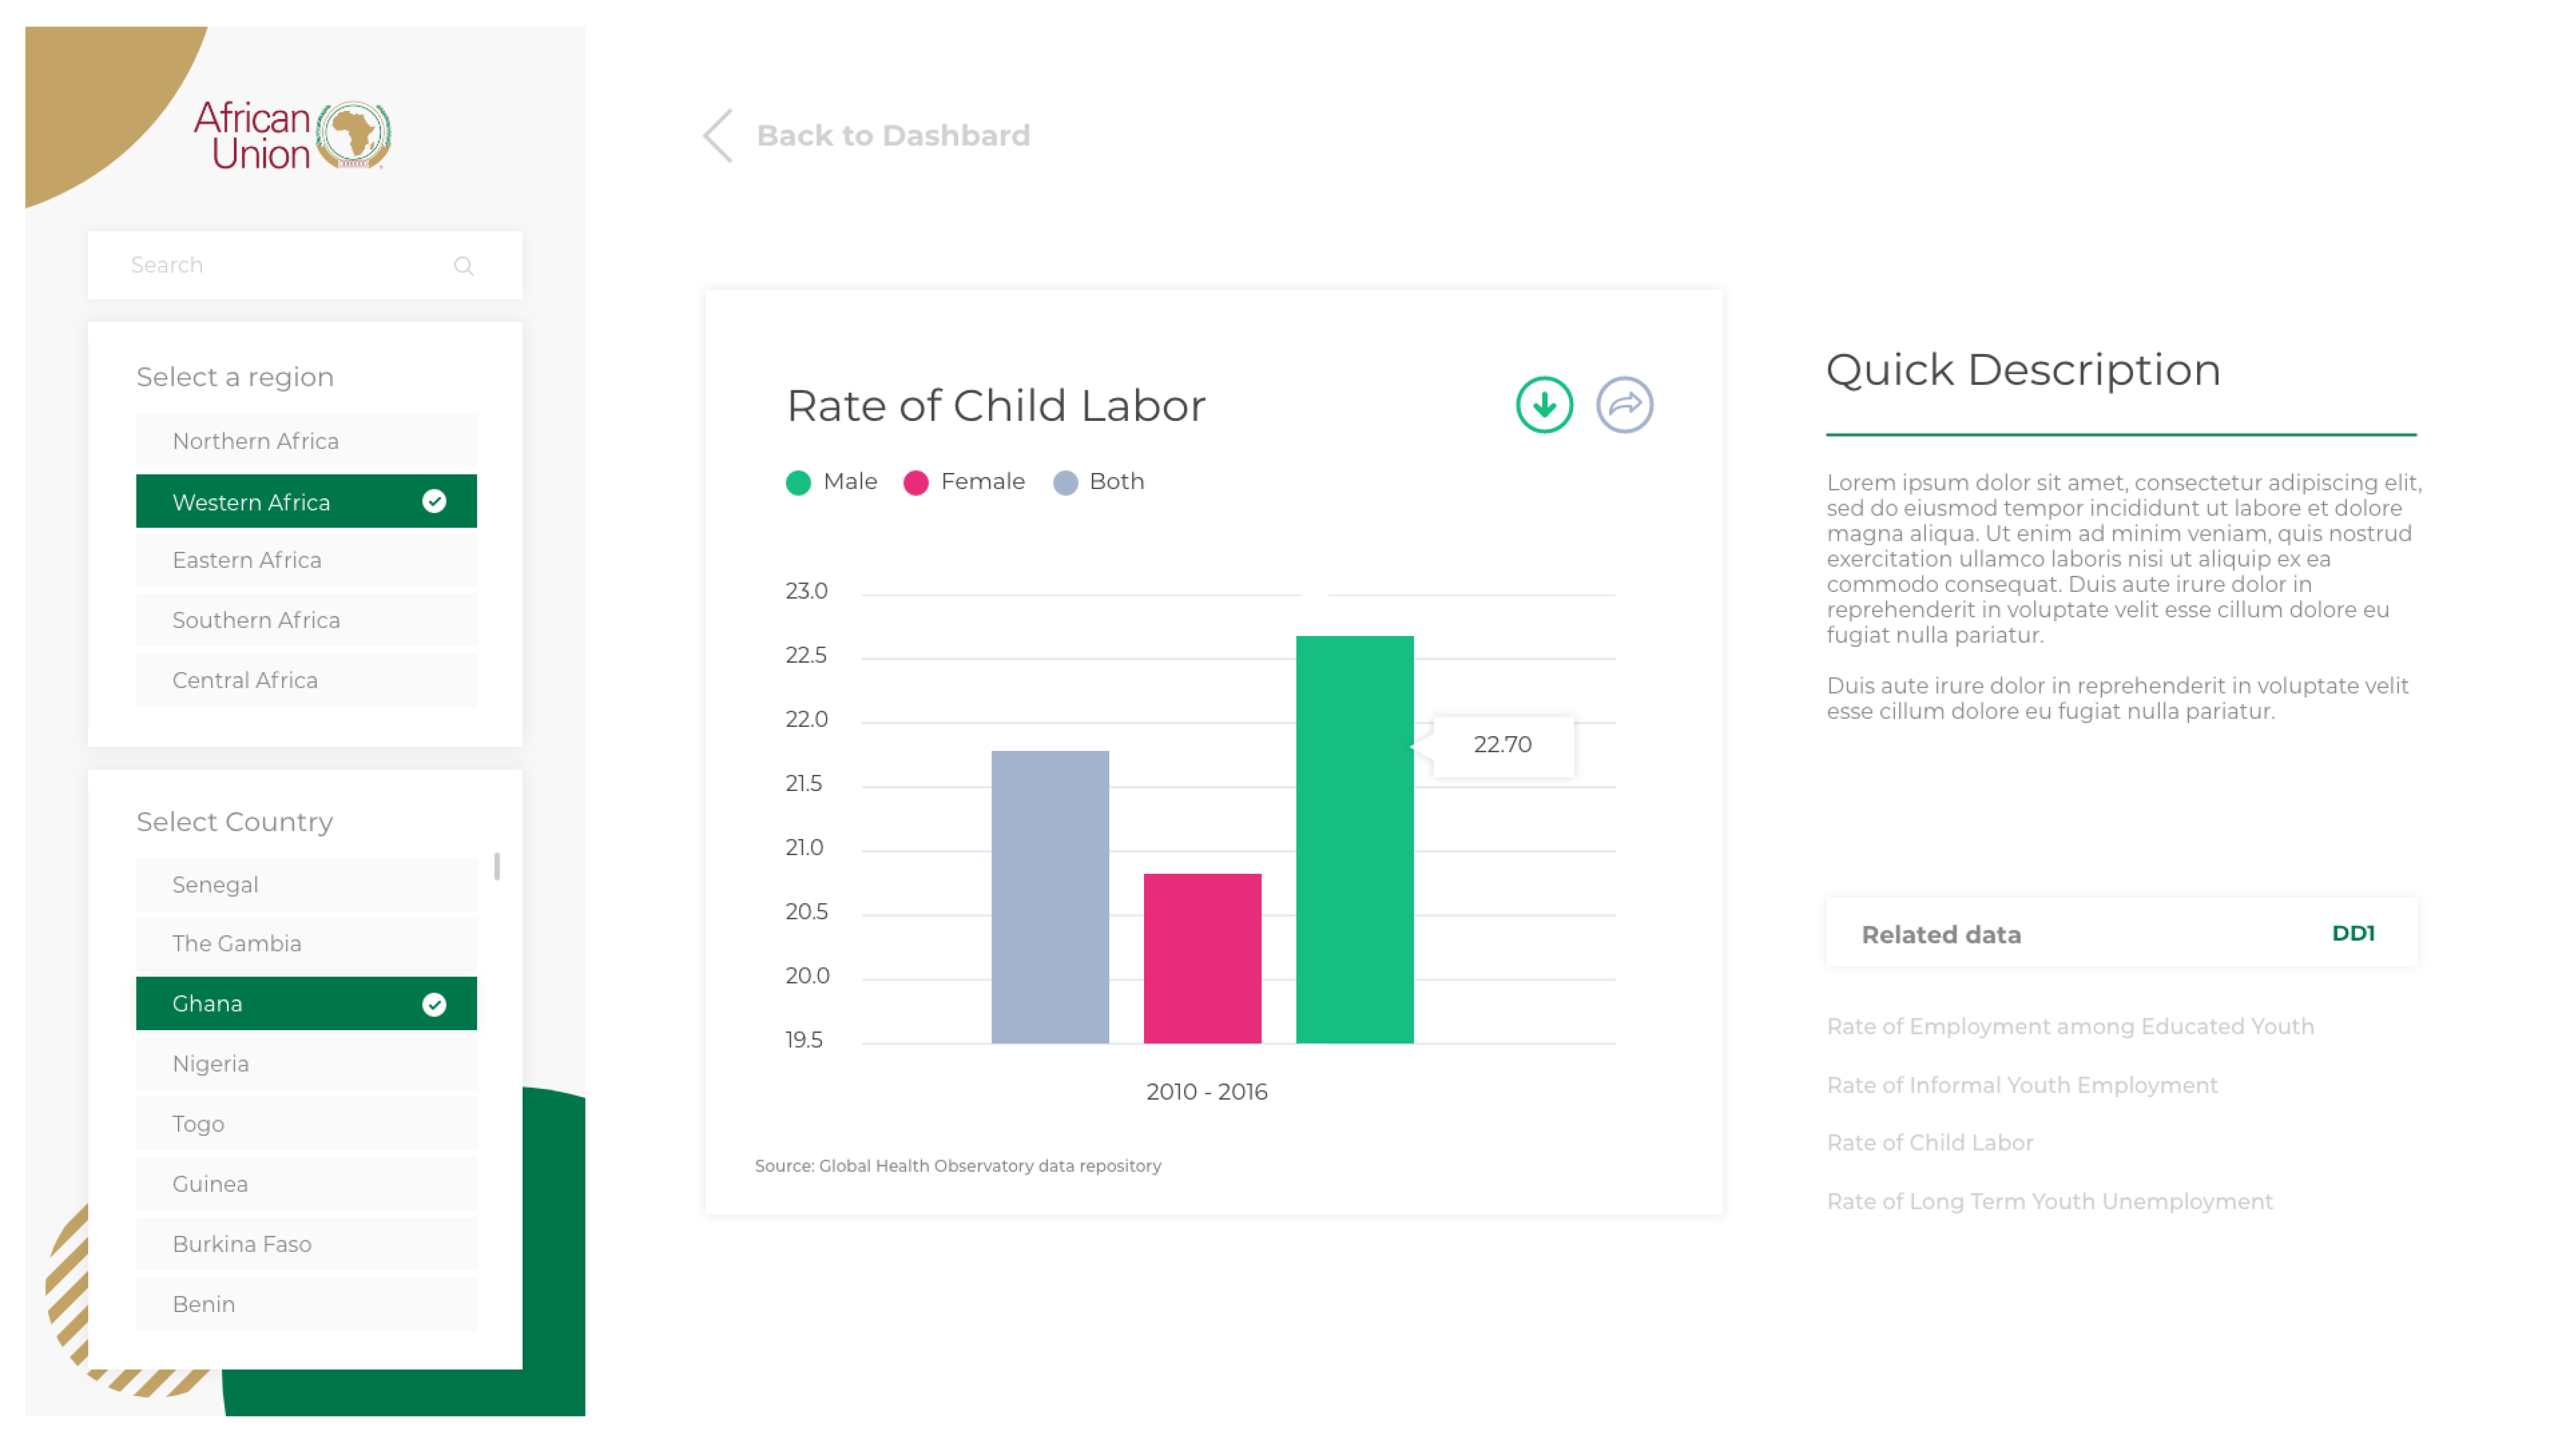Uncheck the Ghana selection
The width and height of the screenshot is (2566, 1443).
(433, 1004)
